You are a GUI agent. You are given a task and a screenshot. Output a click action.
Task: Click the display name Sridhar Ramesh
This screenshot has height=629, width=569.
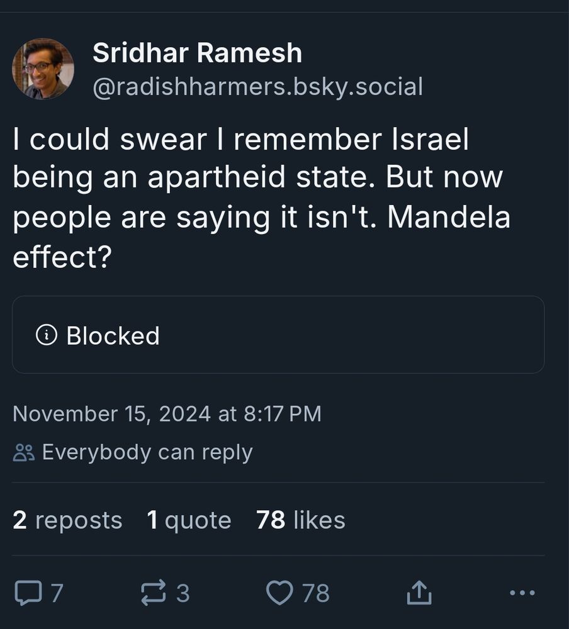pyautogui.click(x=197, y=53)
